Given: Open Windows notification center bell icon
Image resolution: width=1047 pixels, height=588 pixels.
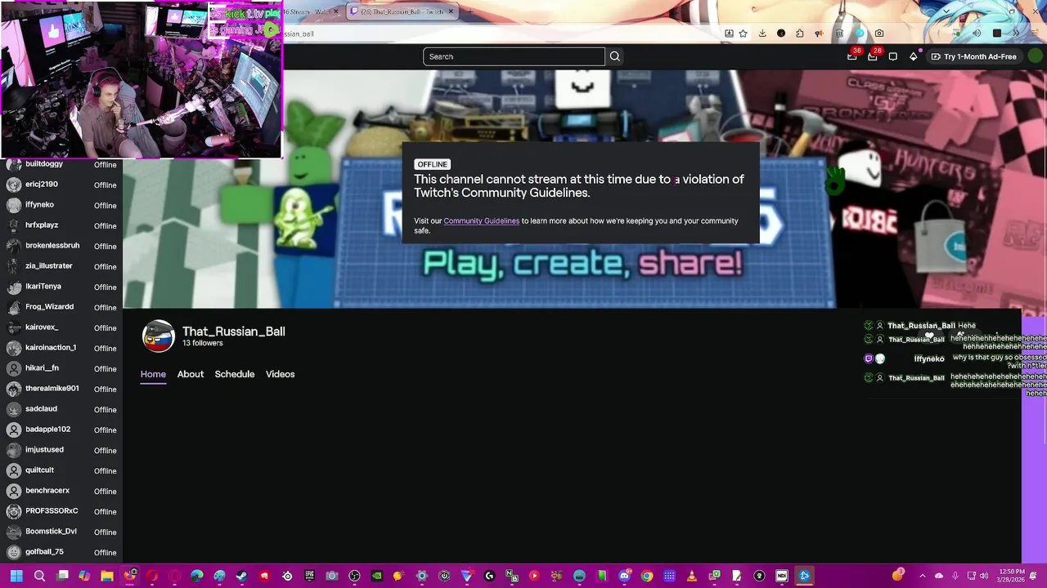Looking at the screenshot, I should (x=1033, y=576).
